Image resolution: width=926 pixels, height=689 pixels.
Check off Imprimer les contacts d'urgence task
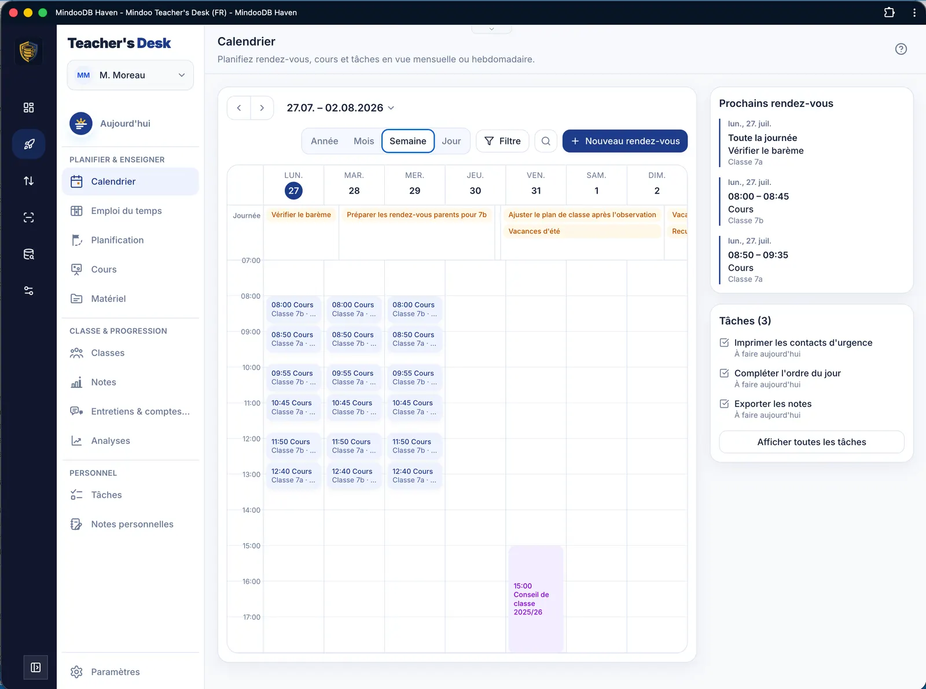pos(724,342)
